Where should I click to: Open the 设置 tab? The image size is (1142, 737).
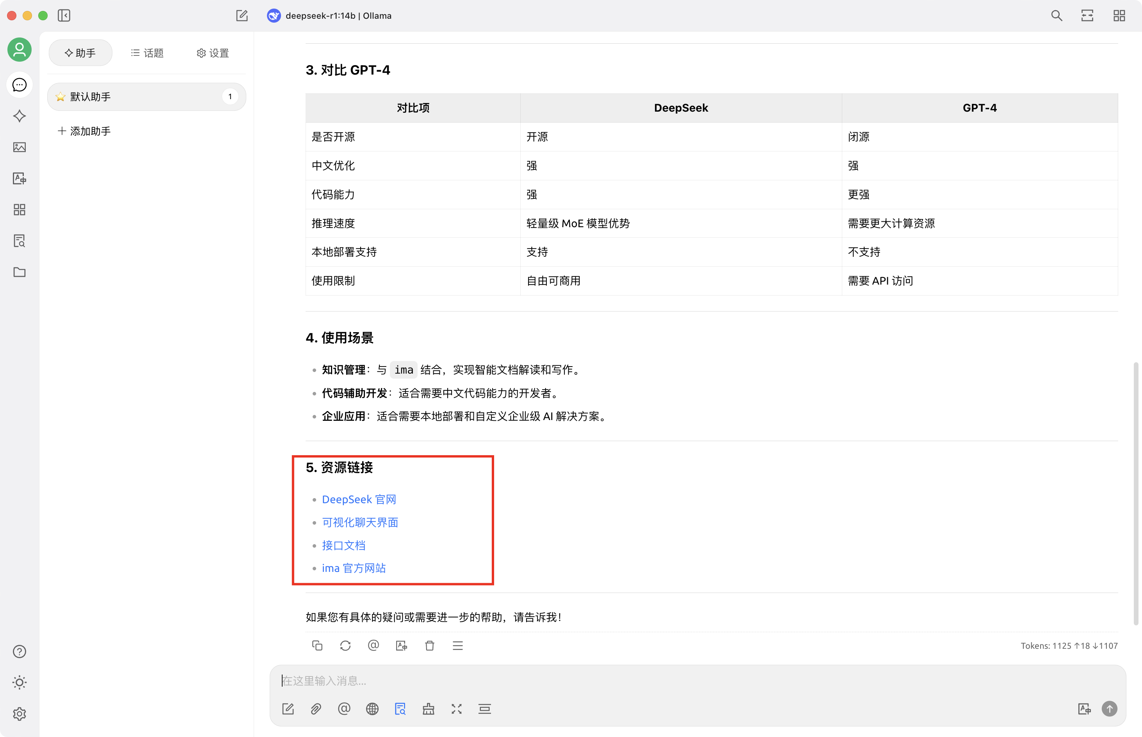[x=213, y=53]
